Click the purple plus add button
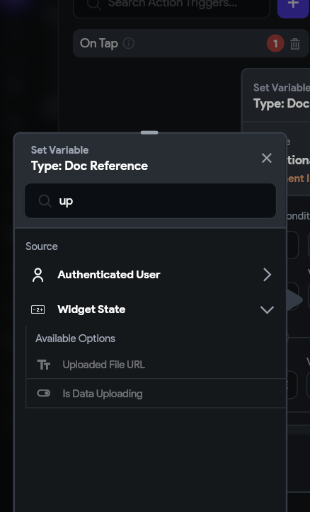Screen dimensions: 310x512 pos(293,4)
